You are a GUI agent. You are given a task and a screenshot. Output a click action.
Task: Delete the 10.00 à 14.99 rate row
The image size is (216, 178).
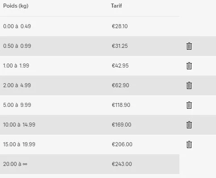point(189,125)
